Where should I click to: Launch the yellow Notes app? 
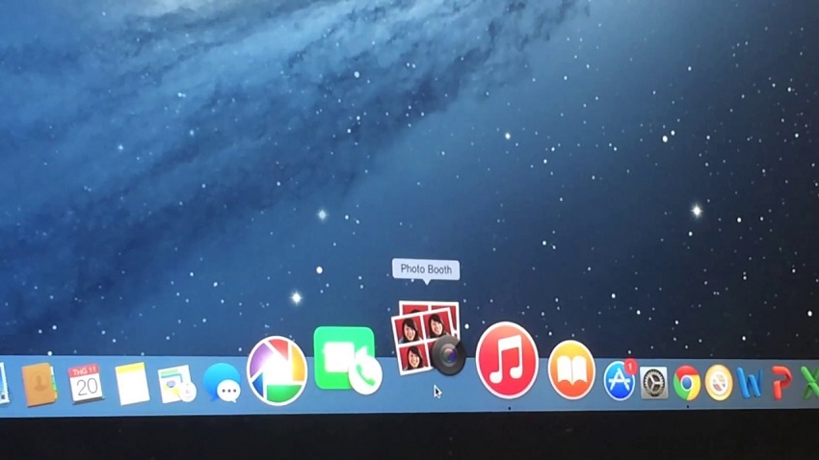click(132, 384)
